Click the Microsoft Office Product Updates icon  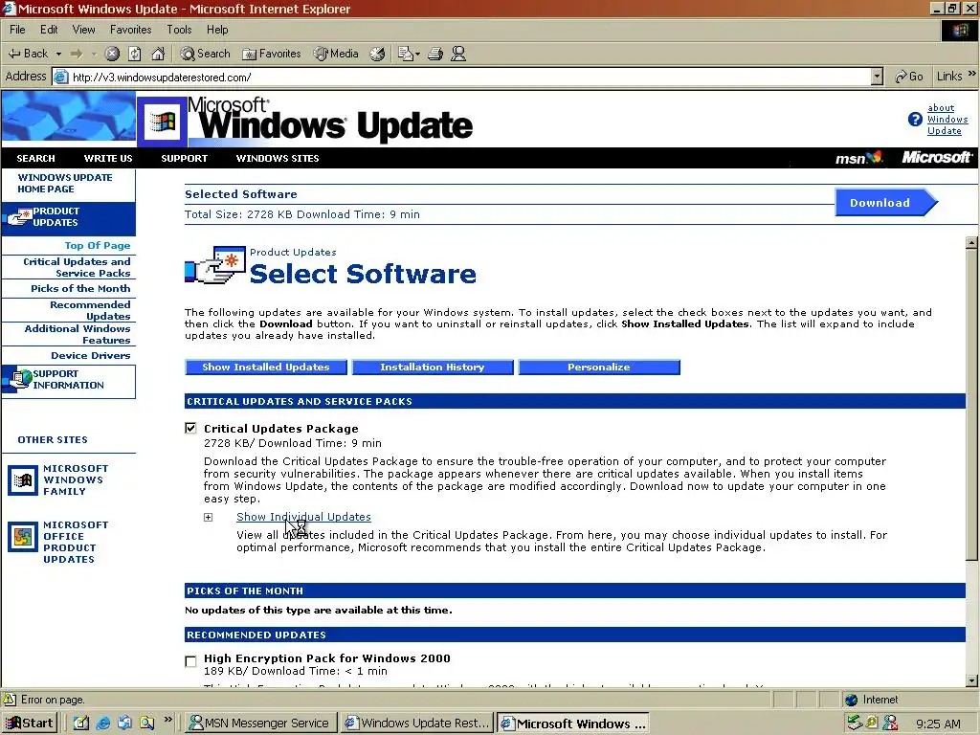pos(23,537)
